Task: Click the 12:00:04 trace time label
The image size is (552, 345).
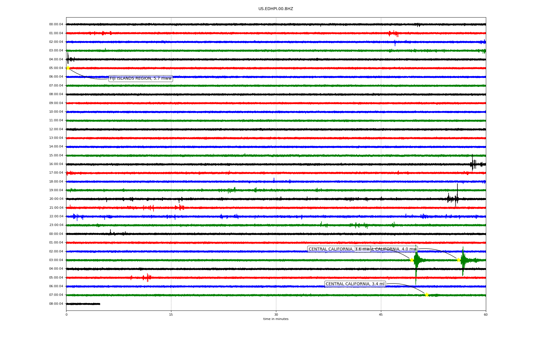Action: 56,129
